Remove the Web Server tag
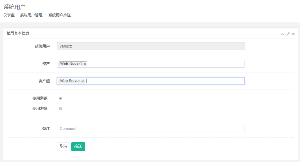Screen dimensions: 300x162 pos(83,81)
